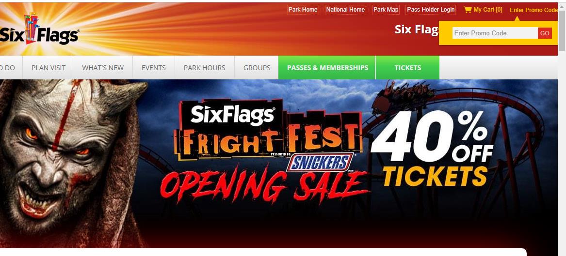Click the Passes & Memberships button
The height and width of the screenshot is (256, 566).
[x=327, y=68]
